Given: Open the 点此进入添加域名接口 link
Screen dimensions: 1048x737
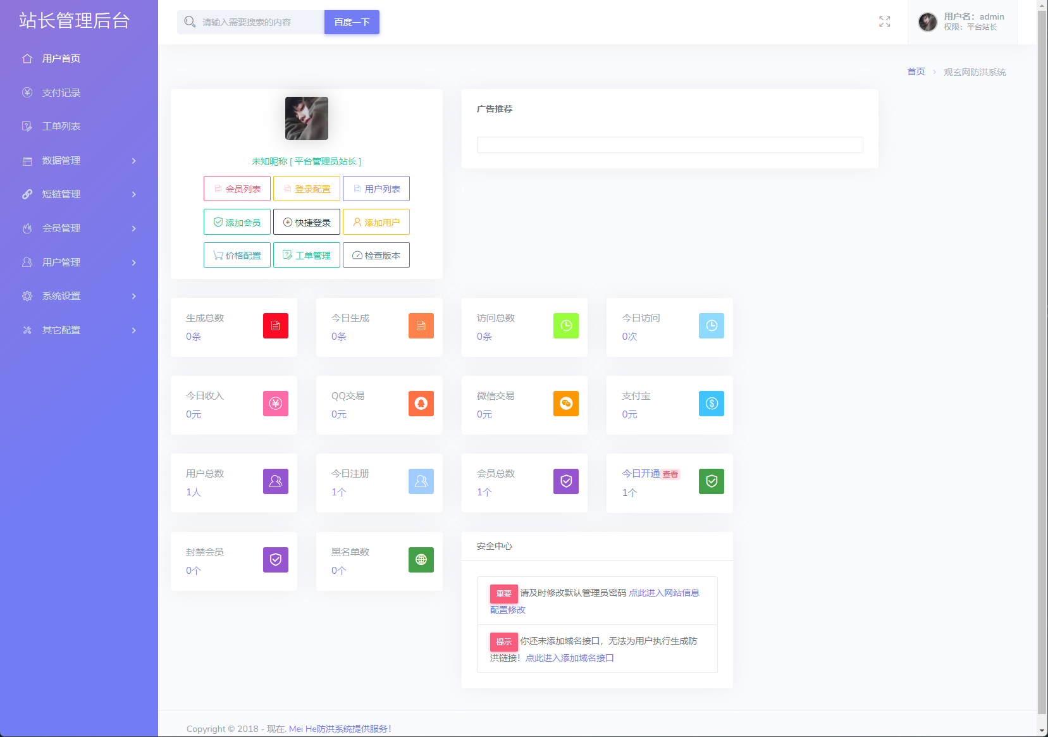Looking at the screenshot, I should point(569,658).
